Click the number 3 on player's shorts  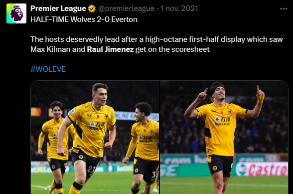pyautogui.click(x=153, y=175)
